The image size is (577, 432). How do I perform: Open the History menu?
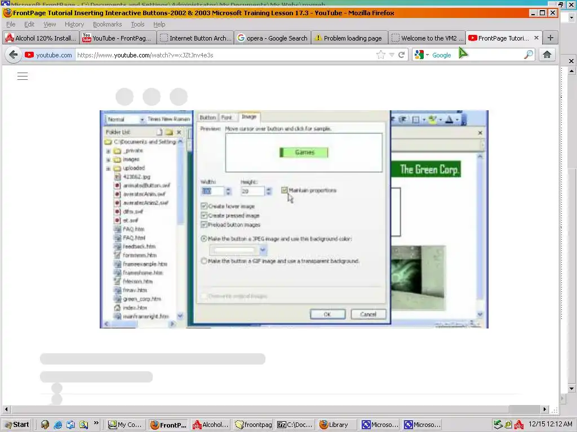(74, 24)
